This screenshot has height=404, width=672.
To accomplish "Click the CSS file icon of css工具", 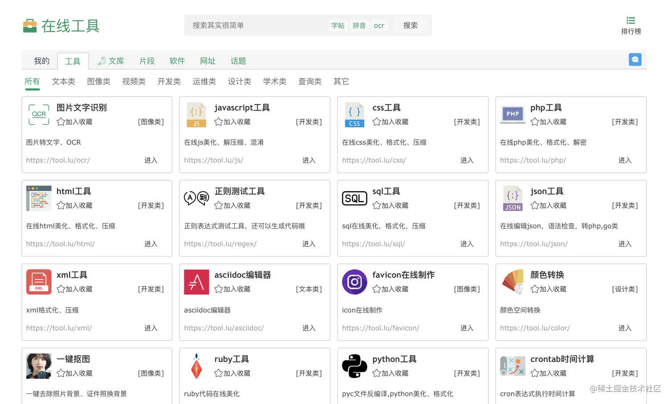I will 354,115.
